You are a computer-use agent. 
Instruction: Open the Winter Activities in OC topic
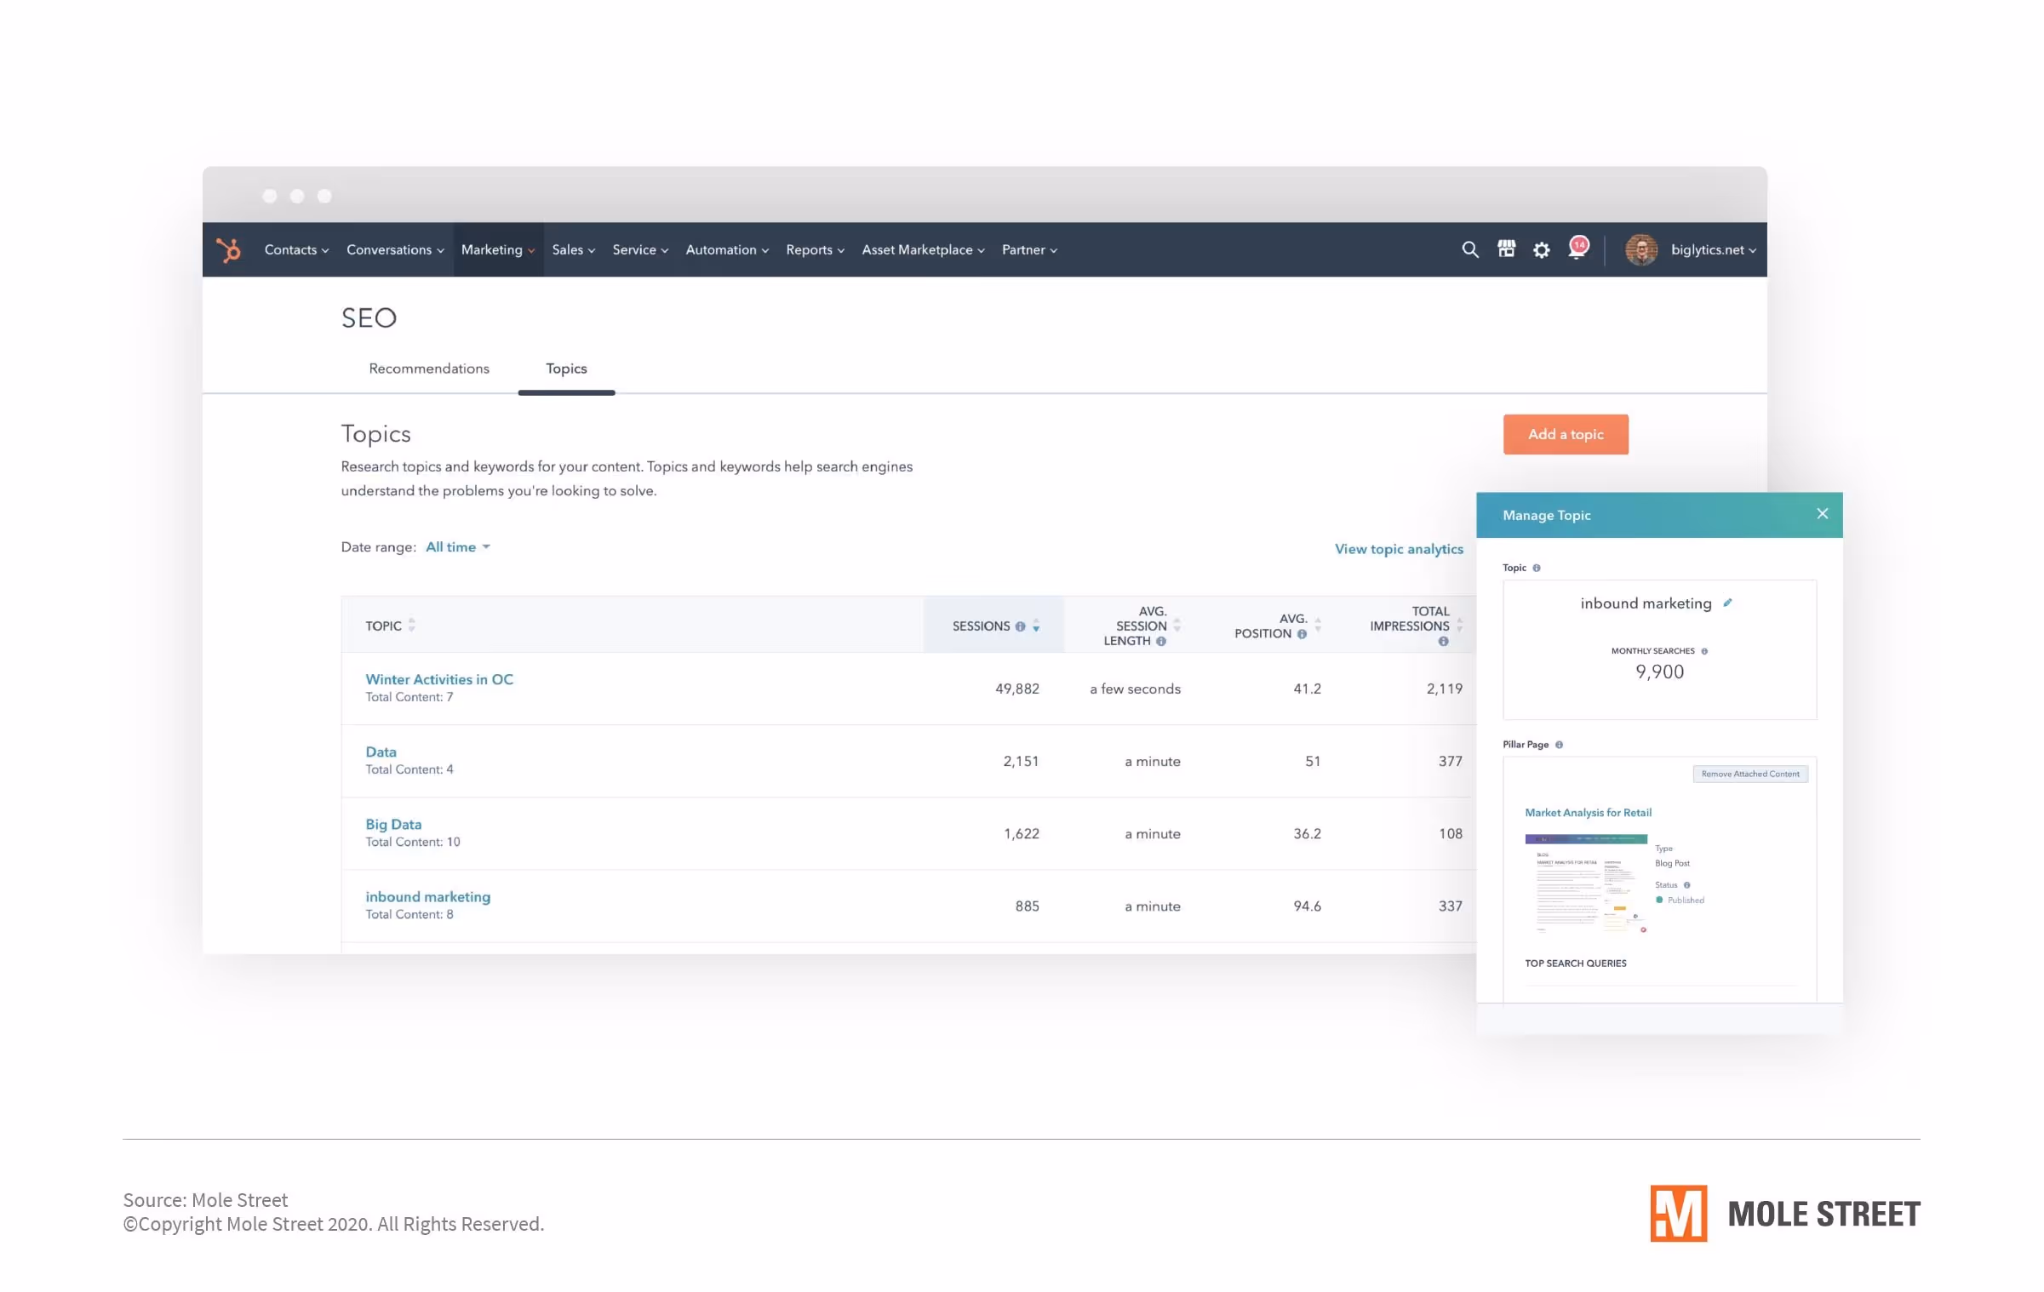tap(439, 679)
